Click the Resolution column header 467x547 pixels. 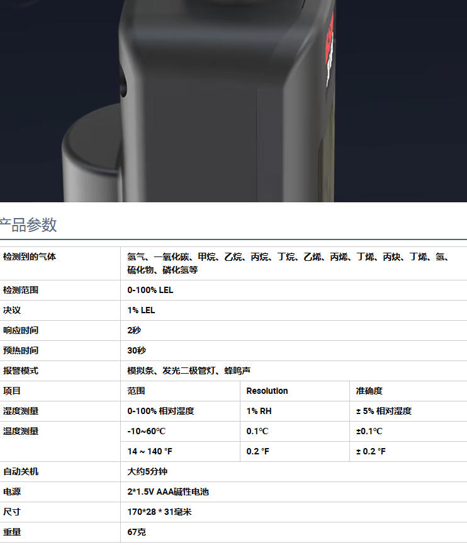click(x=267, y=391)
